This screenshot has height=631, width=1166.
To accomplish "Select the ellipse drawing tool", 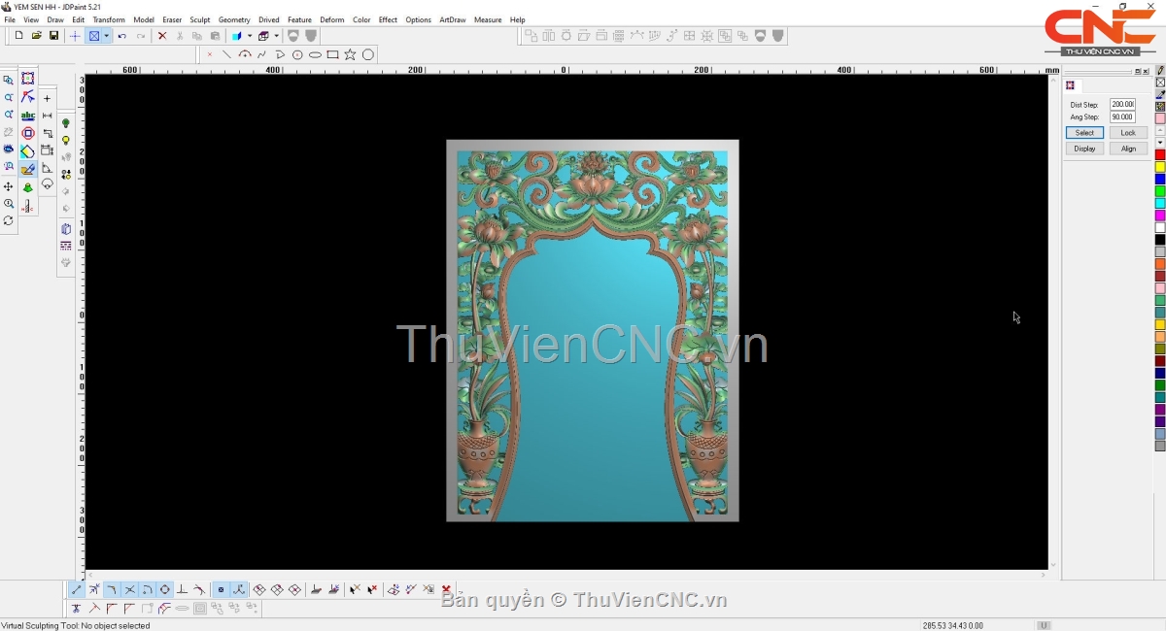I will pyautogui.click(x=315, y=55).
